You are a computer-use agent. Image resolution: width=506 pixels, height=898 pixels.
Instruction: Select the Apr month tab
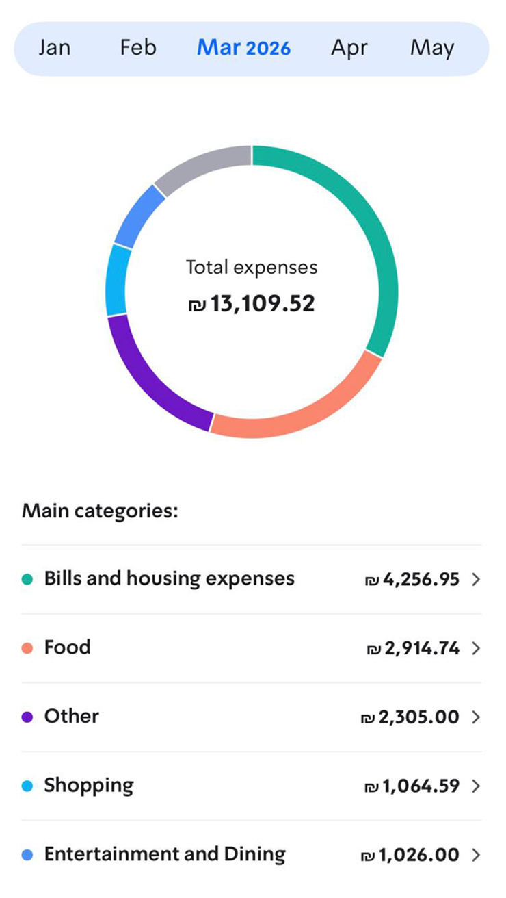pyautogui.click(x=349, y=48)
